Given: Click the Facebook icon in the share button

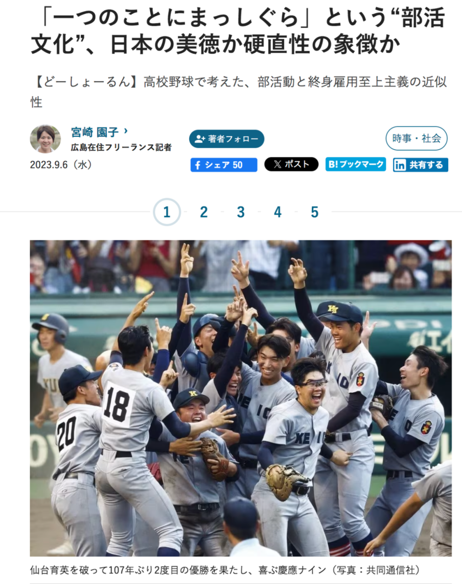Looking at the screenshot, I should point(198,165).
